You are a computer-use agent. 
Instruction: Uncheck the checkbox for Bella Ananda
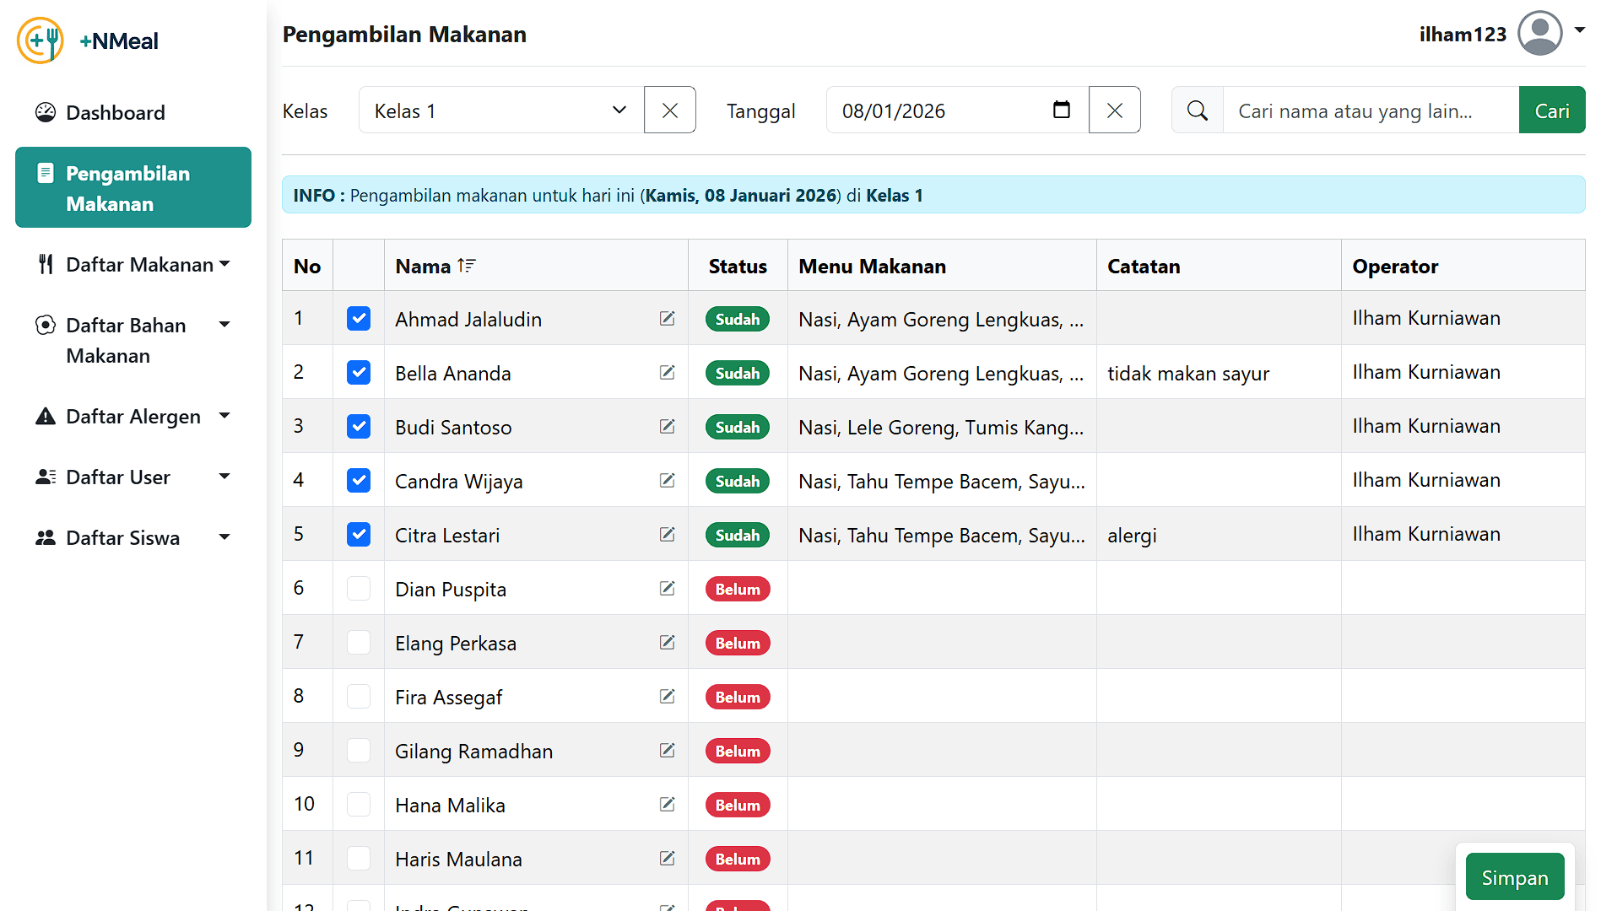point(359,372)
